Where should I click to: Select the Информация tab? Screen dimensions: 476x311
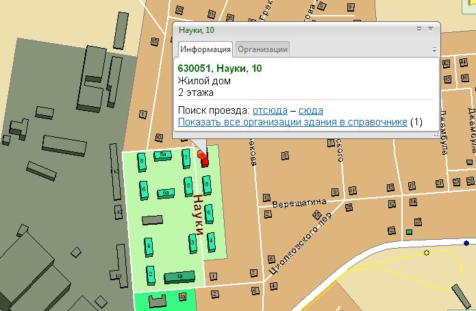[x=205, y=49]
